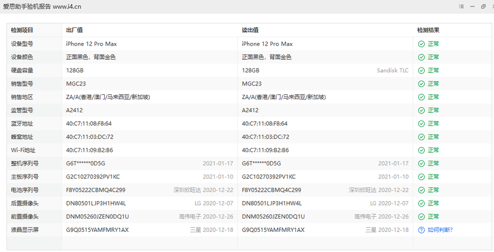The width and height of the screenshot is (494, 252).
Task: Click the 电池序列号 row label
Action: (25, 190)
